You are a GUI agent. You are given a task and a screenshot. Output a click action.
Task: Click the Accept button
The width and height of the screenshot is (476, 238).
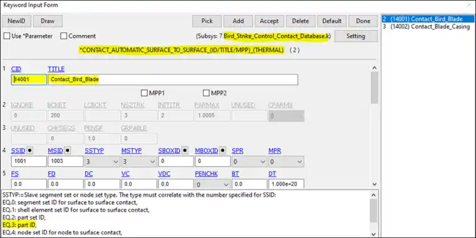click(x=269, y=21)
